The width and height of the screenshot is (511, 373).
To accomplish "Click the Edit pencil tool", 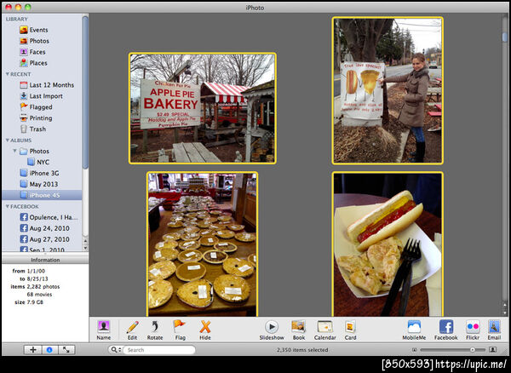I will [x=132, y=330].
